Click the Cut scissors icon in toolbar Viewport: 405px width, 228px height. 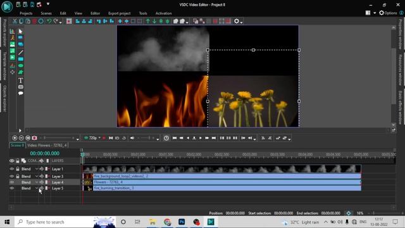point(15,21)
